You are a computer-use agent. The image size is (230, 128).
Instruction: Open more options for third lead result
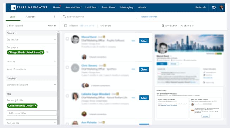click(x=133, y=98)
